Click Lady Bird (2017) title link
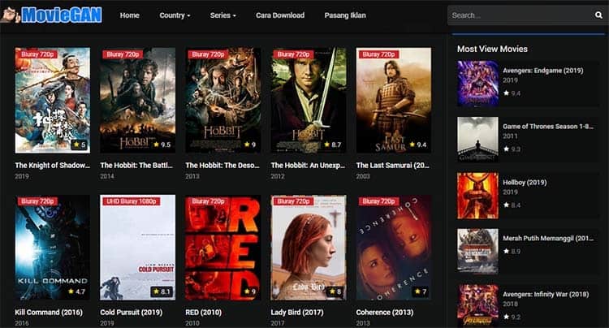Image resolution: width=609 pixels, height=328 pixels. coord(297,312)
